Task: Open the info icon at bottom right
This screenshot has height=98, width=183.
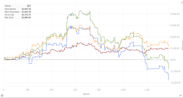Action: (181, 95)
